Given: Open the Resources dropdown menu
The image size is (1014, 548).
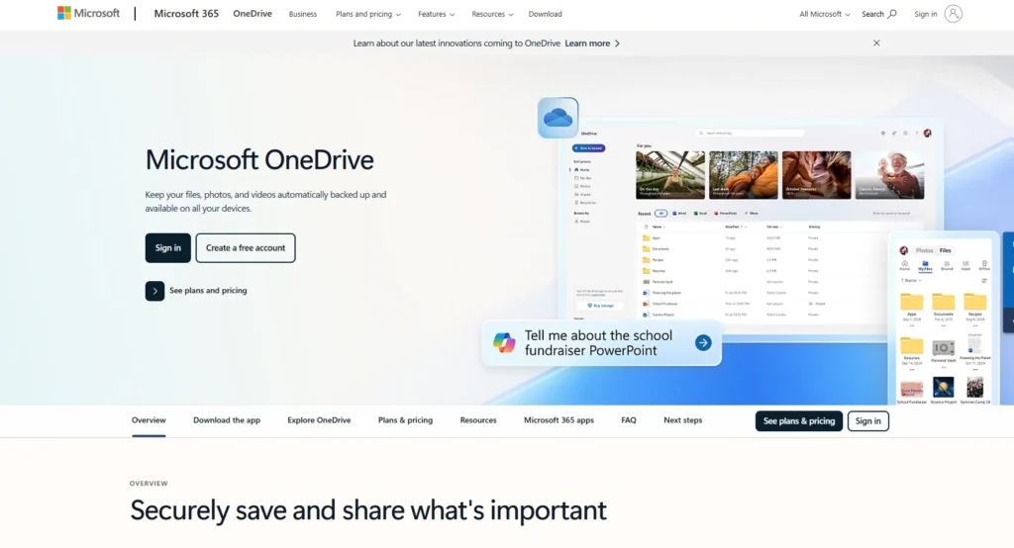Looking at the screenshot, I should [x=492, y=15].
